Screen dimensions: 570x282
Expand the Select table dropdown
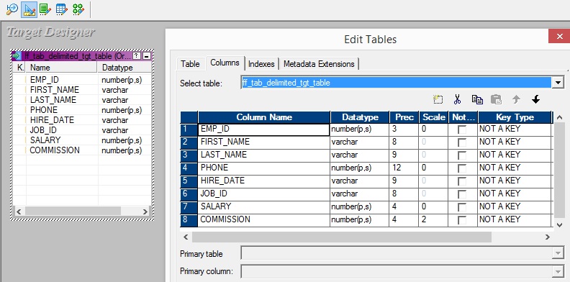point(558,83)
